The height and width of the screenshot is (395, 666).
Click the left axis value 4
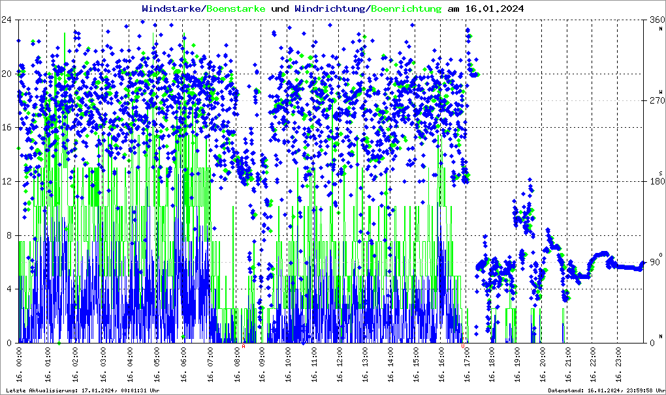(x=9, y=289)
